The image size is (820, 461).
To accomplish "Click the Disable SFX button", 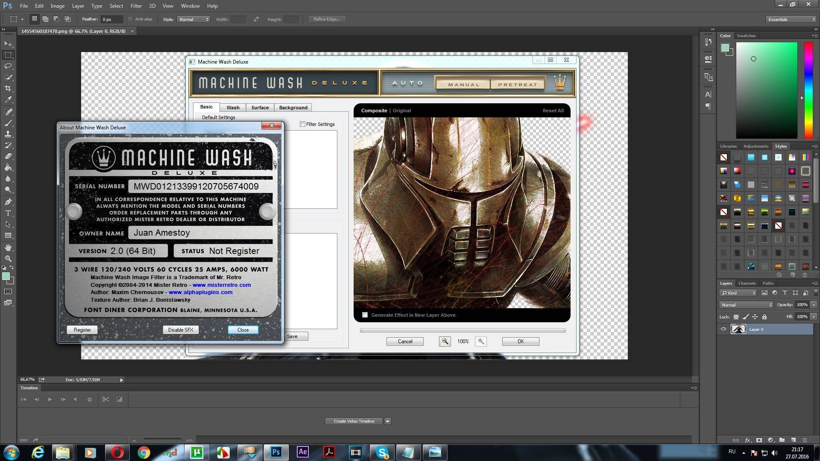I will (181, 330).
